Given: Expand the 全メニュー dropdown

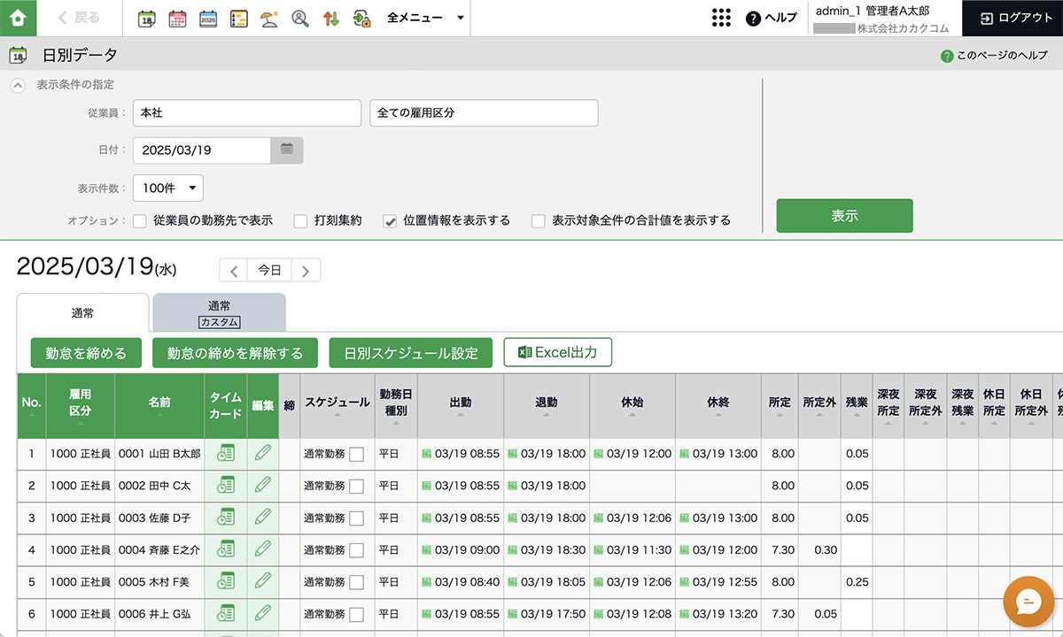Looking at the screenshot, I should 425,18.
